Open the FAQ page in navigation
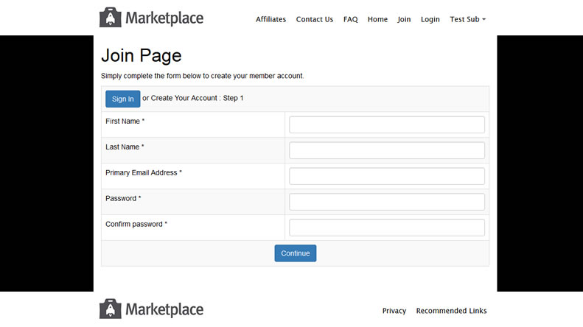Image resolution: width=583 pixels, height=327 pixels. tap(350, 20)
